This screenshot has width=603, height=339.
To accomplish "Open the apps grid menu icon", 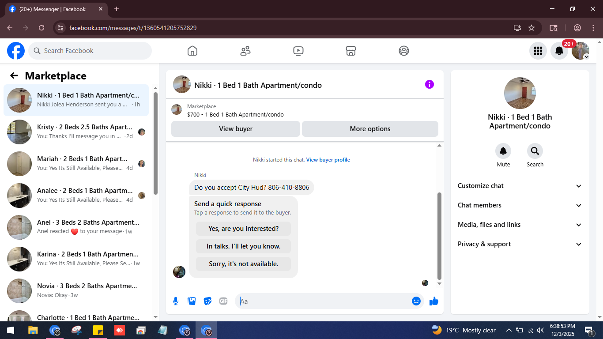I will point(538,51).
